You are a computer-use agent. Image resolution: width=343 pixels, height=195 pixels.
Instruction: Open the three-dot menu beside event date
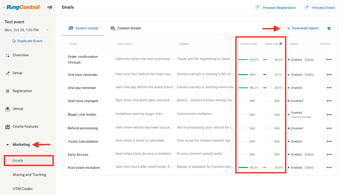point(47,30)
